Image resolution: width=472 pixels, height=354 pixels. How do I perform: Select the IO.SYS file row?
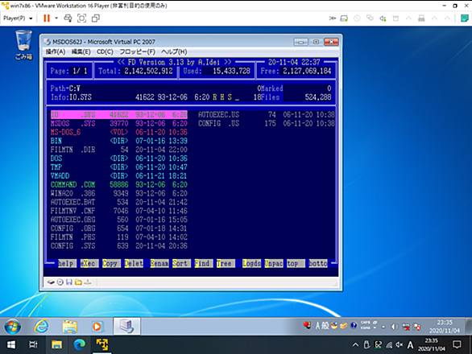pos(119,114)
